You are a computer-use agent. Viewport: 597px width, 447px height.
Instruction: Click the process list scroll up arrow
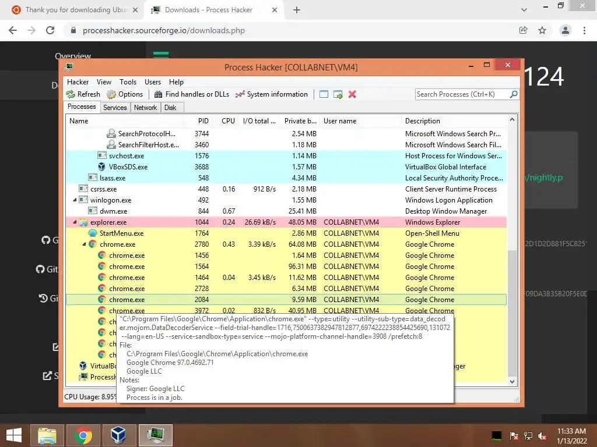512,120
